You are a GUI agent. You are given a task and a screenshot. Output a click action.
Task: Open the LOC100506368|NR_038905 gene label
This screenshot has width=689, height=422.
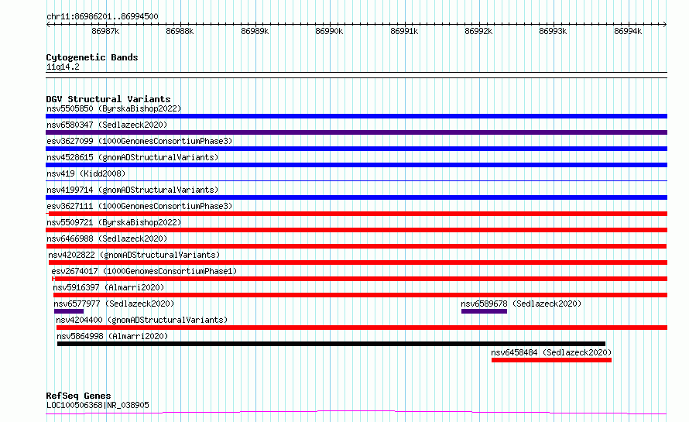[x=98, y=405]
